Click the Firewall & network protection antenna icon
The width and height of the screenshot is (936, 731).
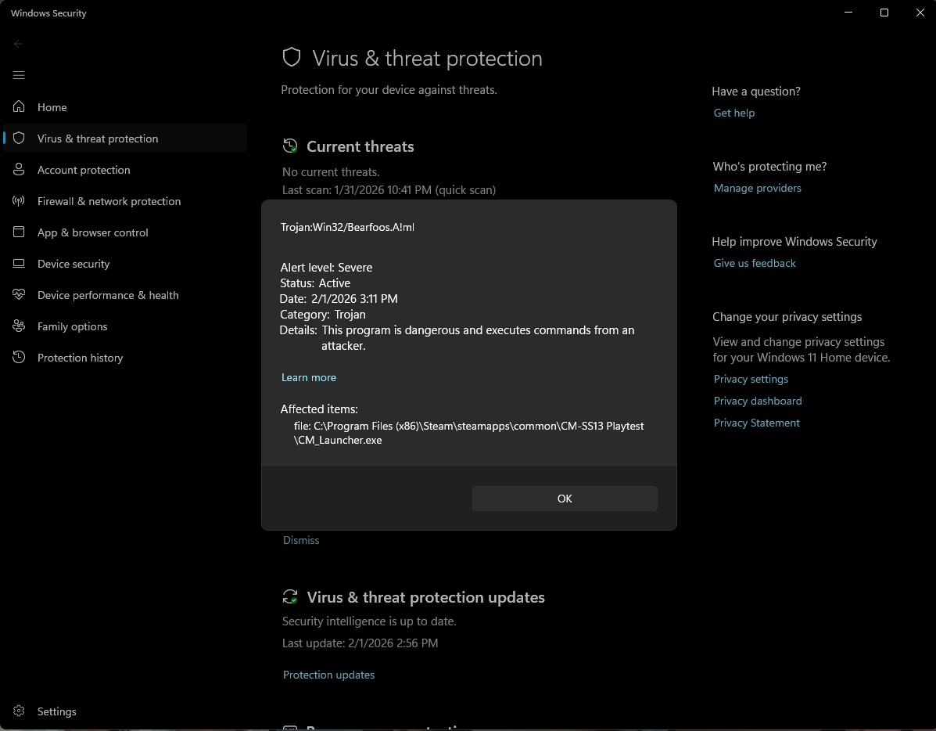[x=20, y=201]
